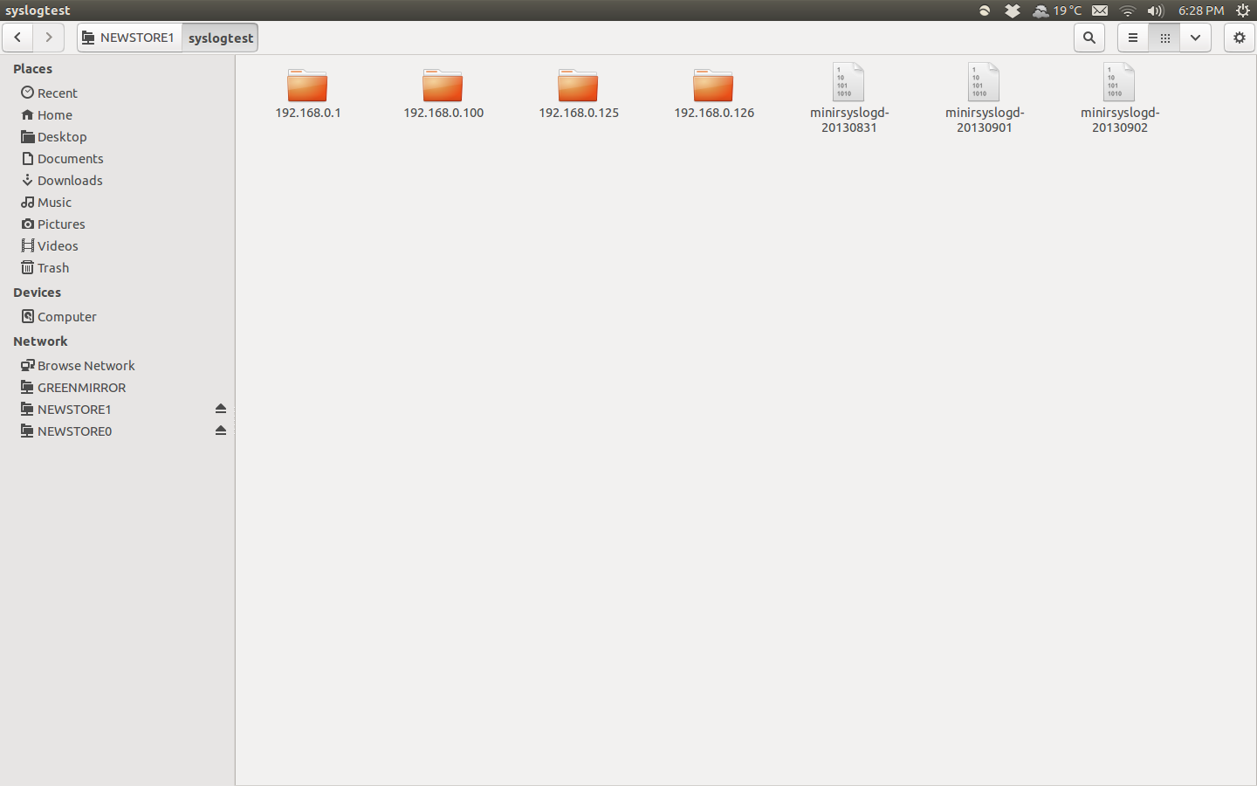Open the gear location options menu
Image resolution: width=1257 pixels, height=786 pixels.
click(1240, 38)
